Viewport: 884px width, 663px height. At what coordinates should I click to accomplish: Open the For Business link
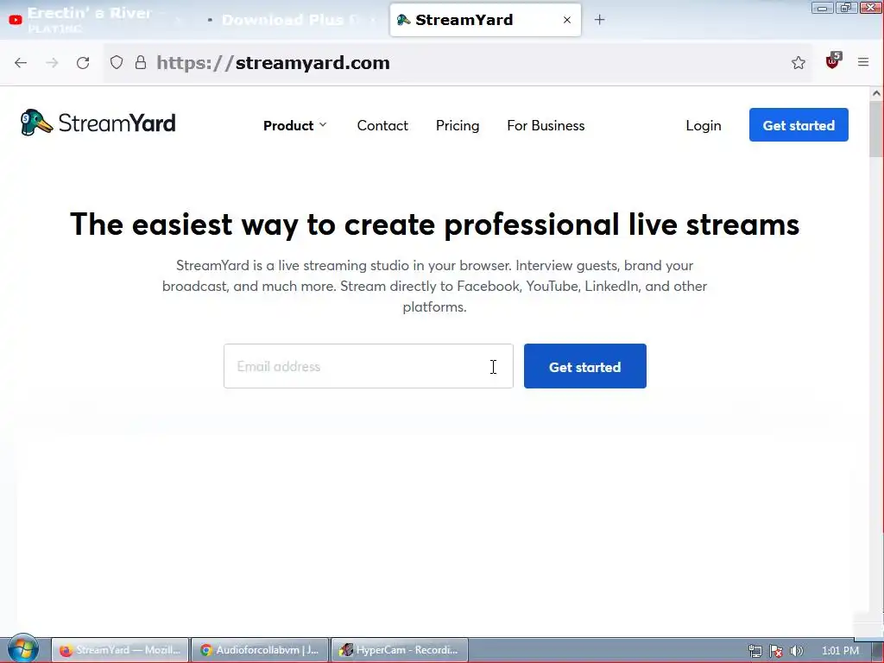pos(546,125)
